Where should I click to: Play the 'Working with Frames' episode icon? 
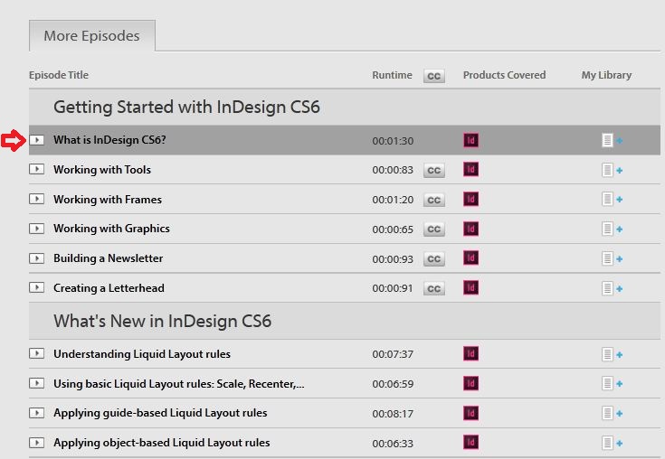click(36, 199)
